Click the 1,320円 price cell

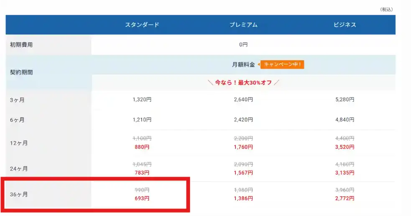pyautogui.click(x=142, y=100)
